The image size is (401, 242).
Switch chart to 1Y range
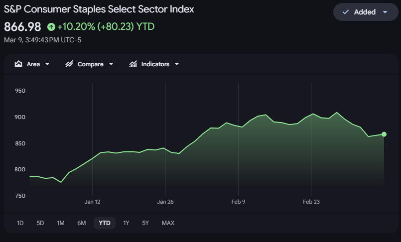coord(126,223)
